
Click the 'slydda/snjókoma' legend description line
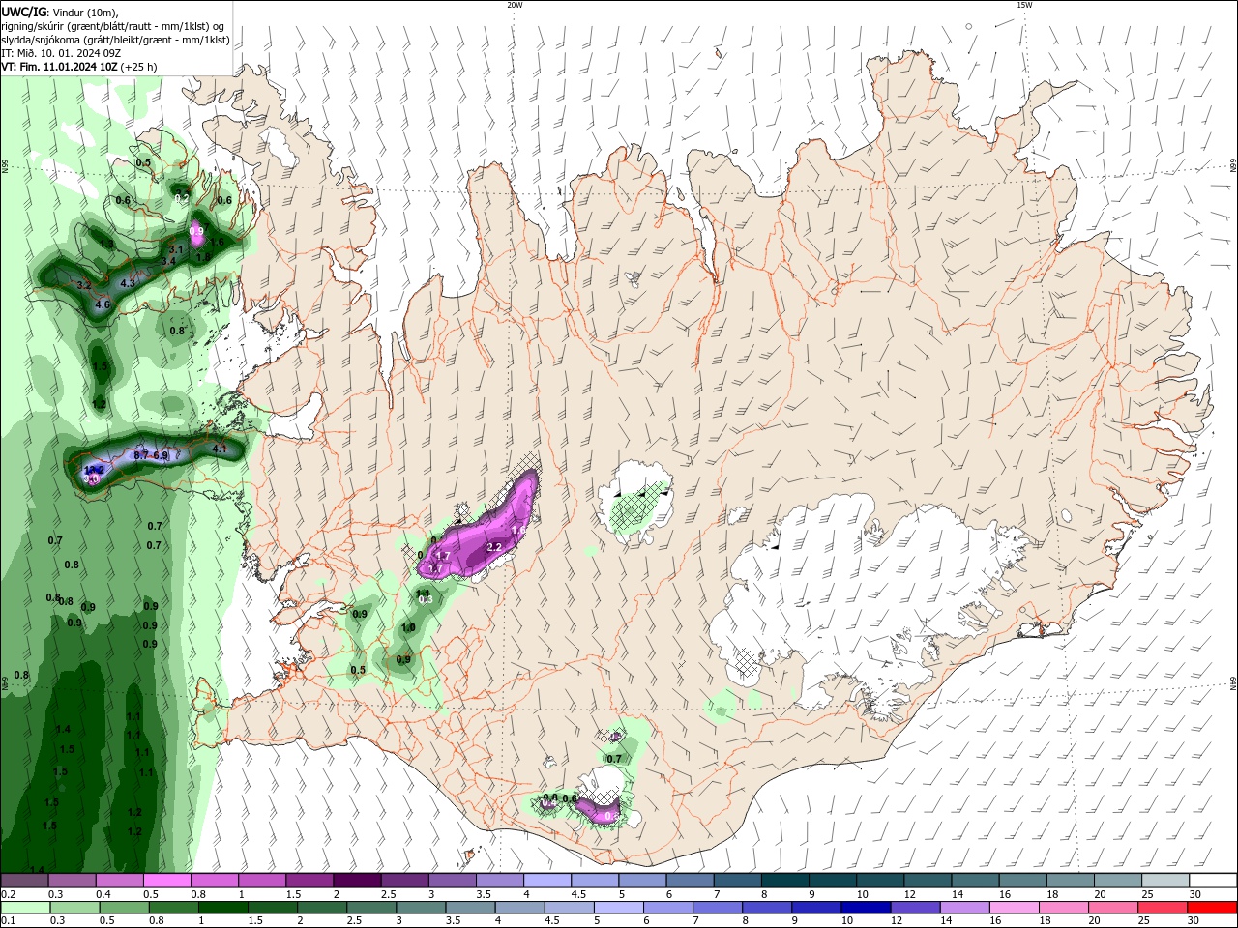click(x=115, y=40)
